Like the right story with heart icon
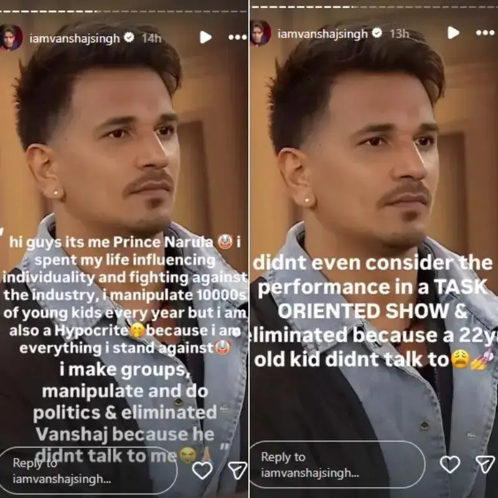The height and width of the screenshot is (498, 498). pyautogui.click(x=450, y=464)
